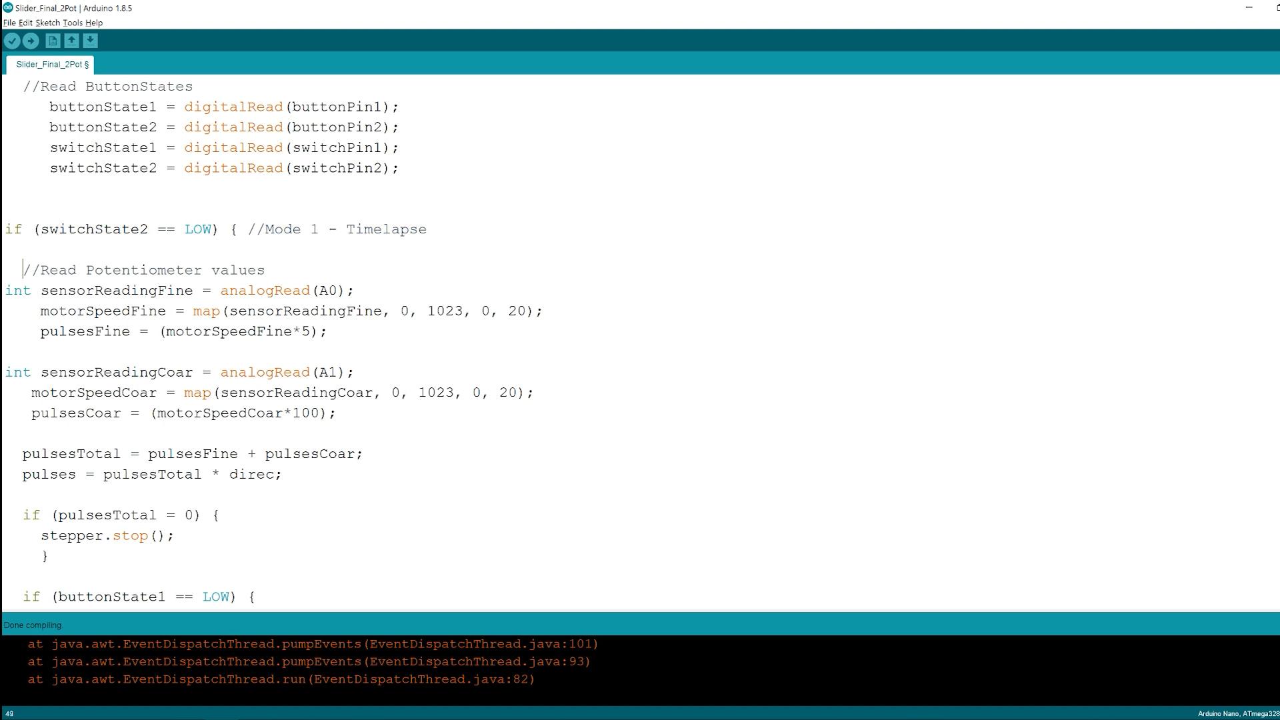Open the File menu
The image size is (1280, 720).
pos(9,22)
